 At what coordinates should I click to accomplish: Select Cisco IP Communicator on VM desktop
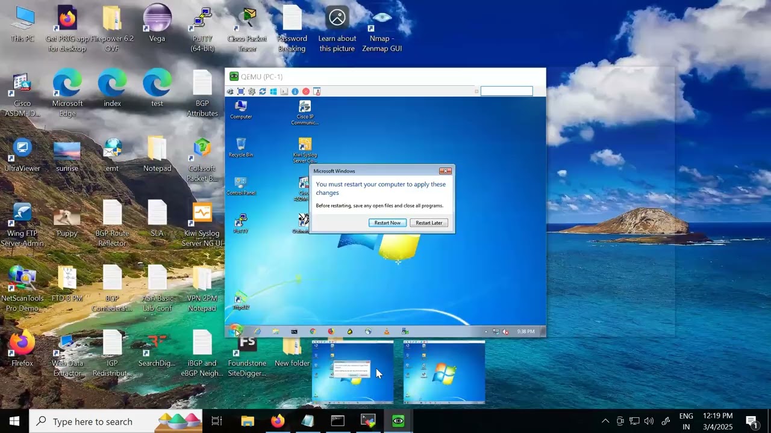(305, 112)
